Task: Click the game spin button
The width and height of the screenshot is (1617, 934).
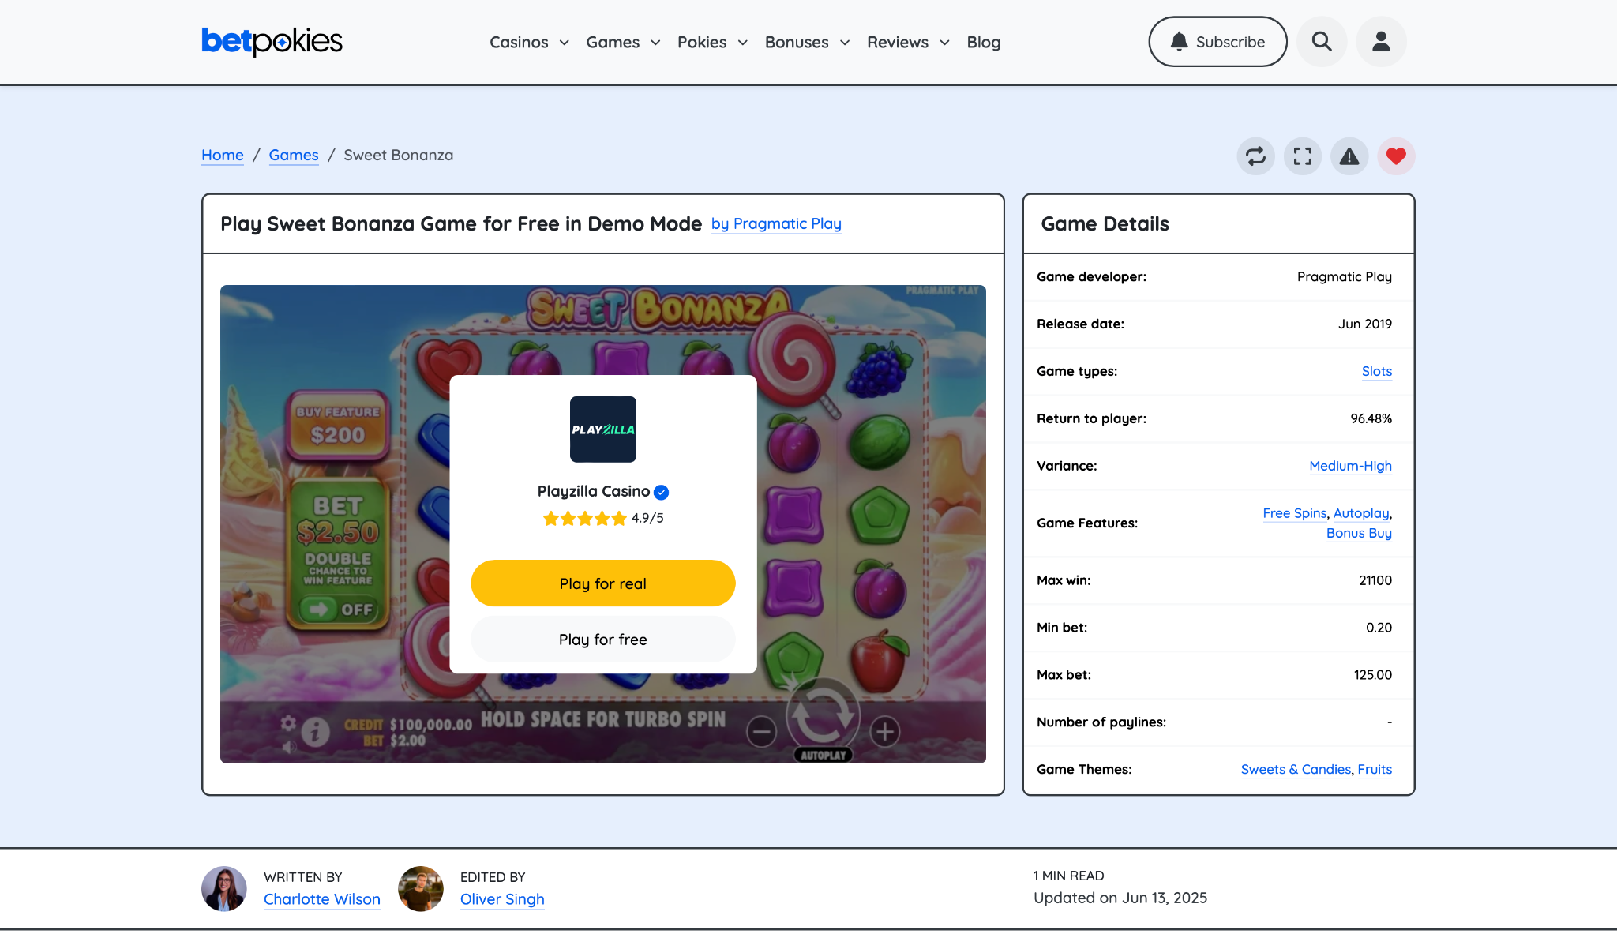Action: pos(823,715)
